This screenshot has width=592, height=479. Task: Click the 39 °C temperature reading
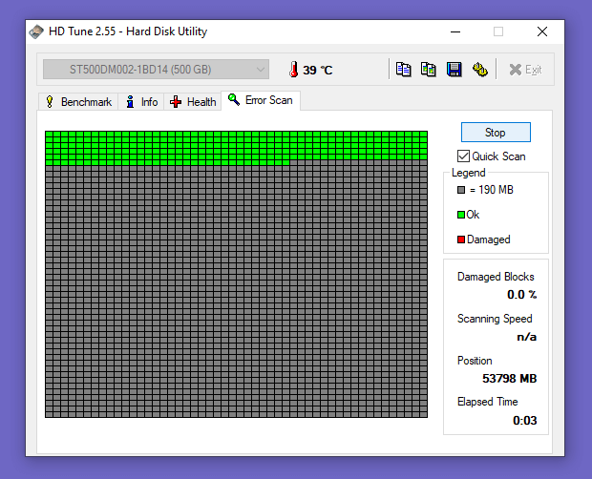click(318, 71)
